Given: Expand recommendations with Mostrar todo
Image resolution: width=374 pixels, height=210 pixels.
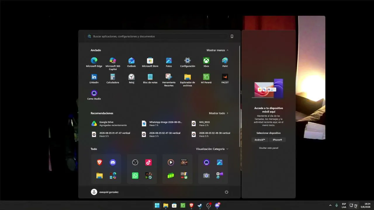Looking at the screenshot, I should point(219,113).
